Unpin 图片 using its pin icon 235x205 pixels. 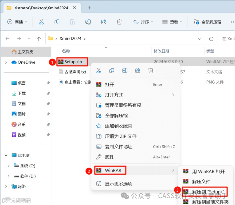click(x=48, y=114)
